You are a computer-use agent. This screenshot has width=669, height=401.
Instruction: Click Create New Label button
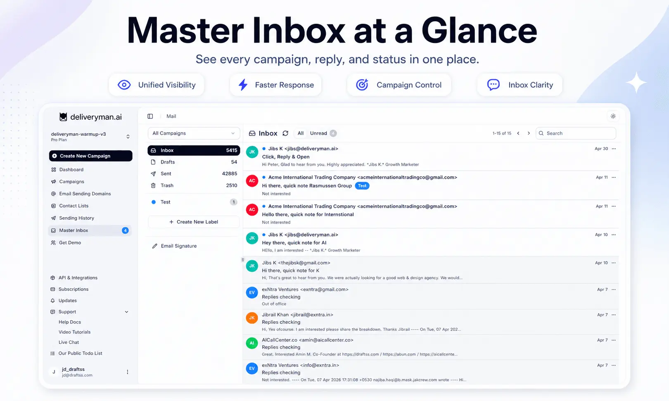tap(194, 222)
